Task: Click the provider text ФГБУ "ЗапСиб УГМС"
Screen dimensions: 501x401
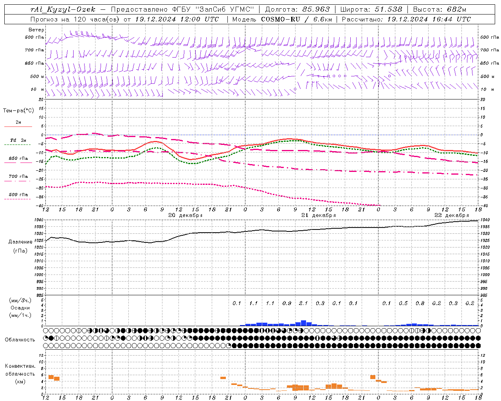Action: (x=213, y=9)
